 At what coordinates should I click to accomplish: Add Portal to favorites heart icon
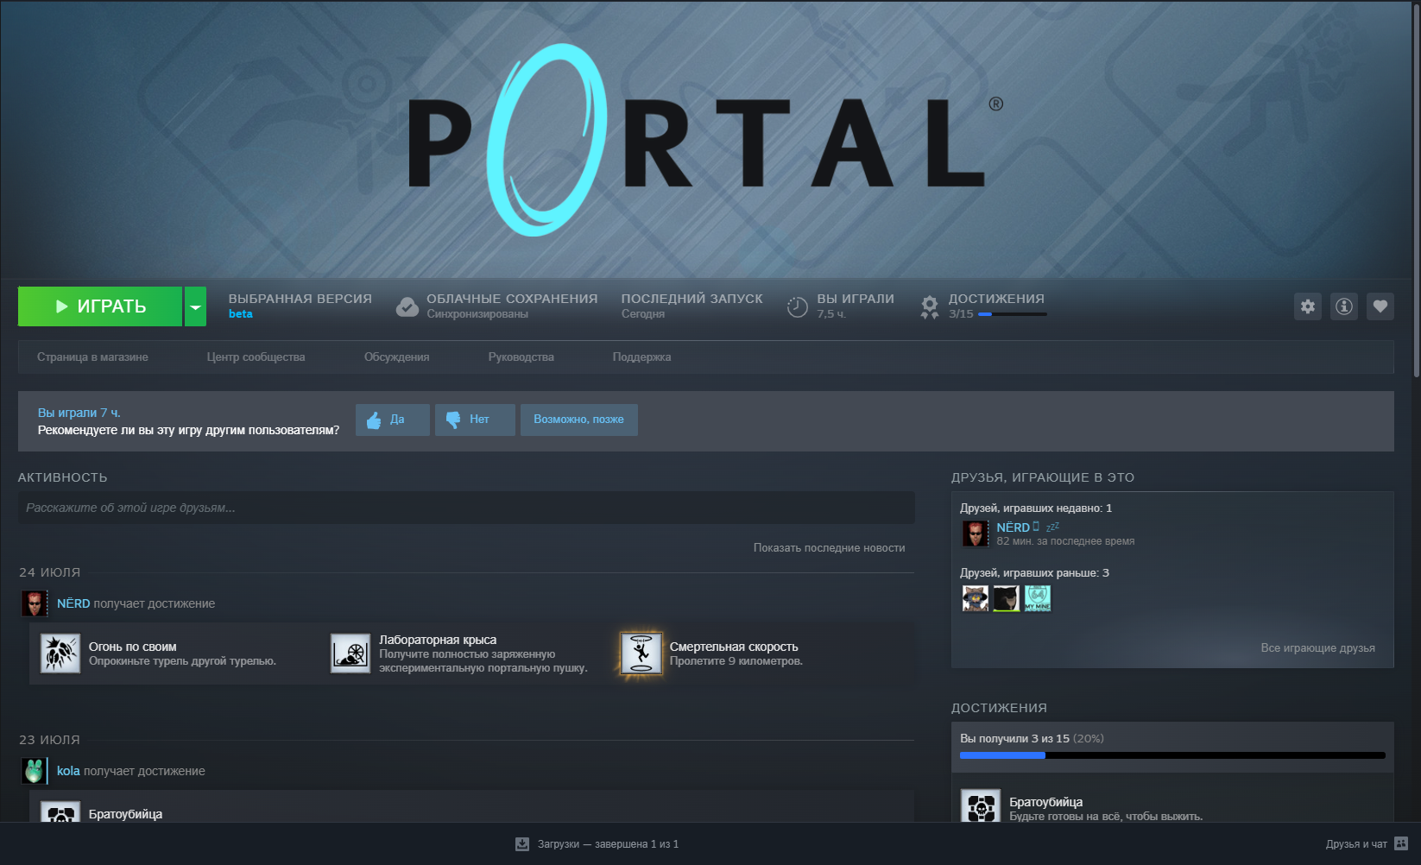[1380, 306]
